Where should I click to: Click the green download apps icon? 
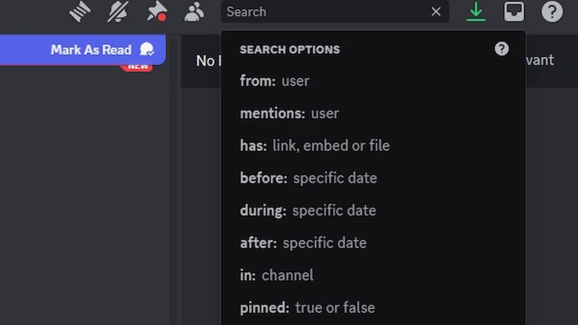tap(476, 12)
